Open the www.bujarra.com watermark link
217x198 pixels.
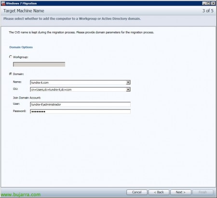pyautogui.click(x=21, y=195)
